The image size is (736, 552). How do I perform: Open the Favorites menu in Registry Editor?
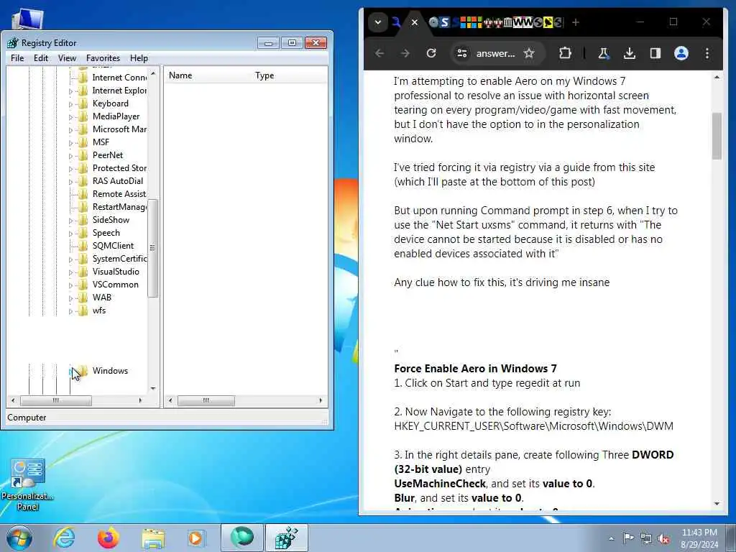coord(103,57)
